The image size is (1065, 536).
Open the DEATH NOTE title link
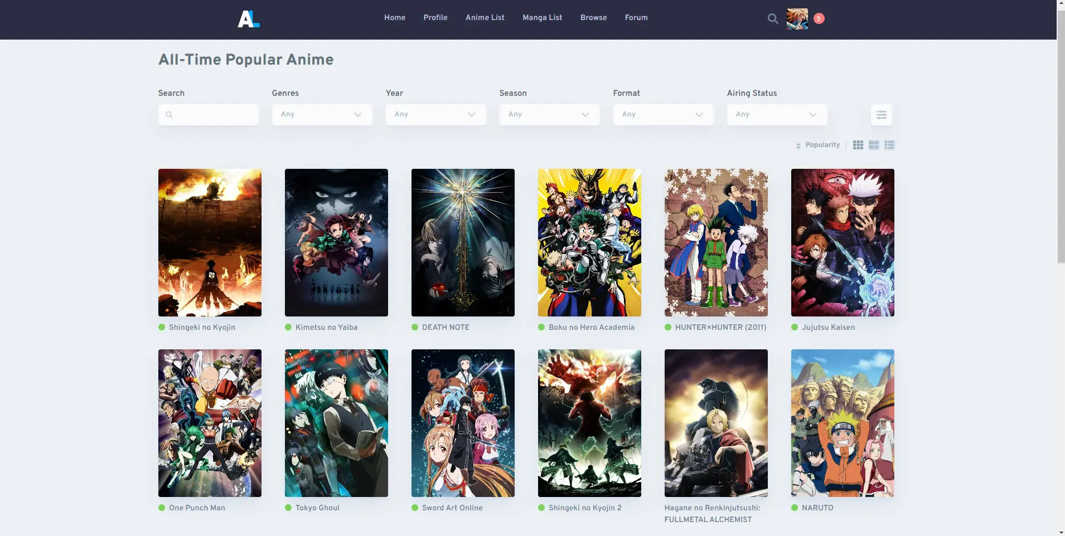446,328
